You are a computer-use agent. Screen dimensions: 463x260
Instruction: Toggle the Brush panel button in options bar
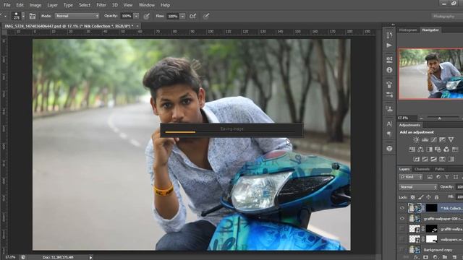(x=33, y=16)
